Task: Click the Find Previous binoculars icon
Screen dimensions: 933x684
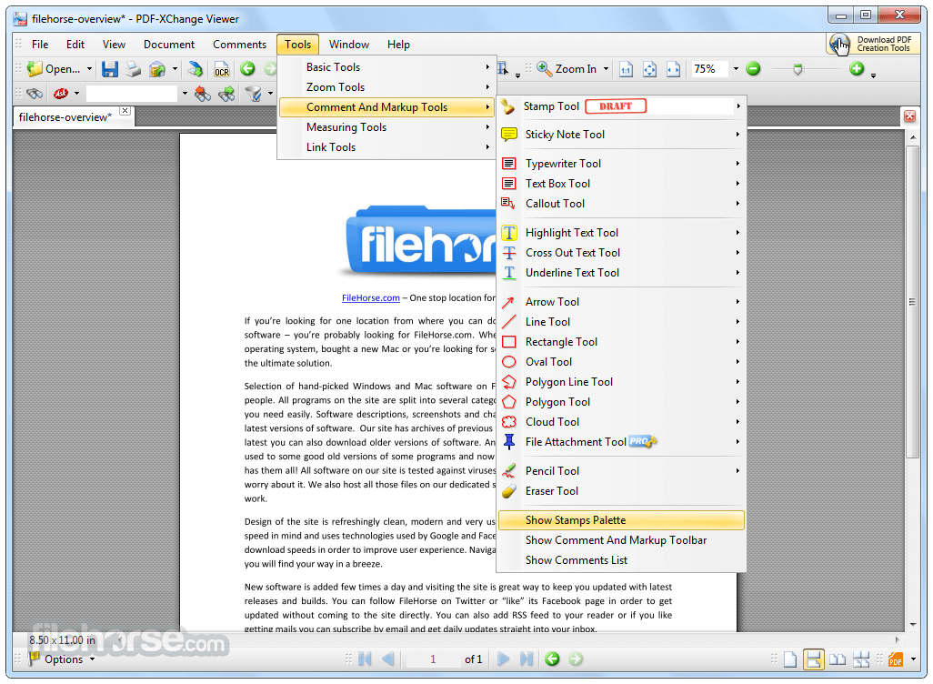Action: (203, 94)
